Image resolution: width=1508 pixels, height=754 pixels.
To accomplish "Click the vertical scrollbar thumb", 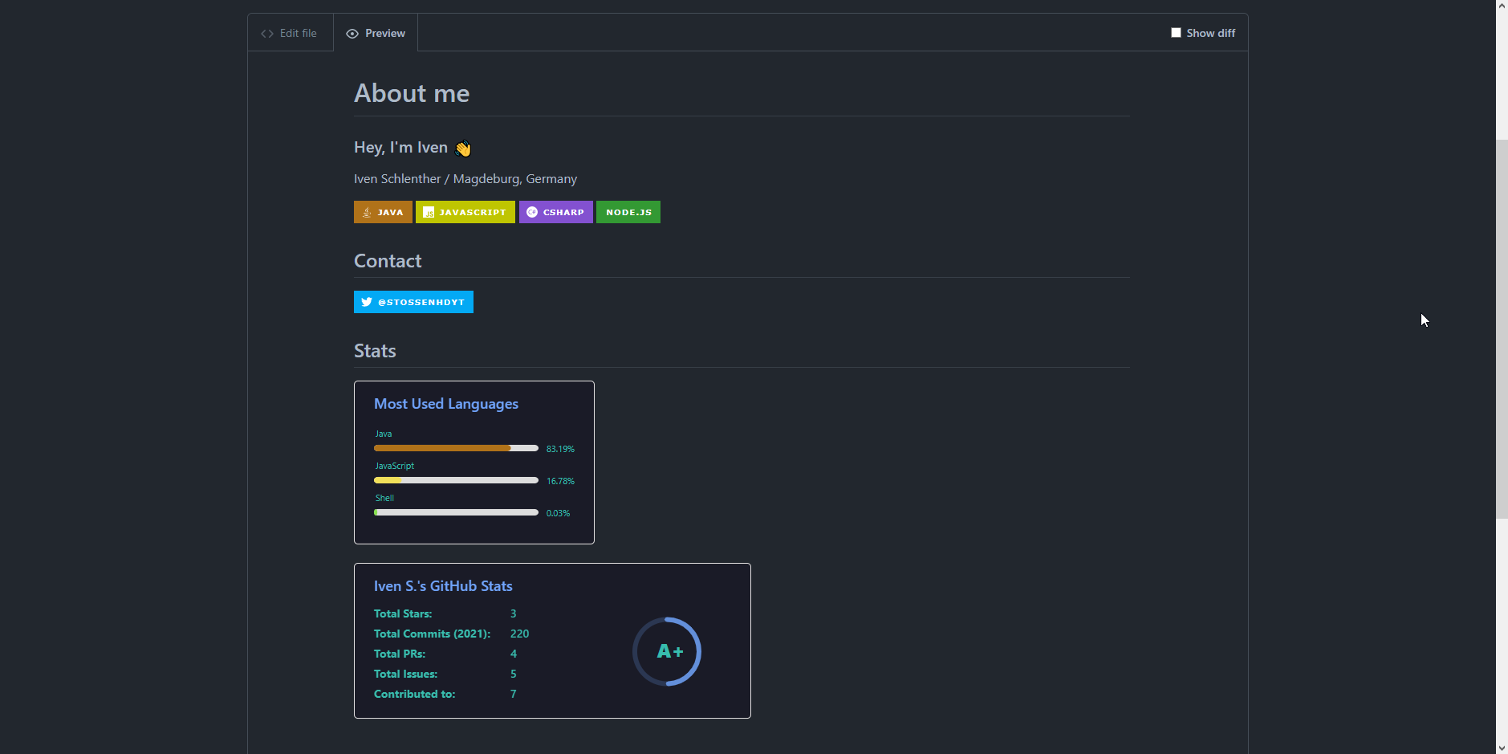I will pos(1502,329).
